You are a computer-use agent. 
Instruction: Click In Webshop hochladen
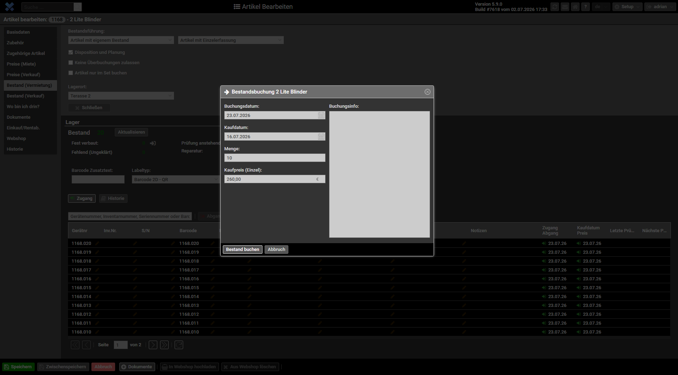[x=189, y=367]
